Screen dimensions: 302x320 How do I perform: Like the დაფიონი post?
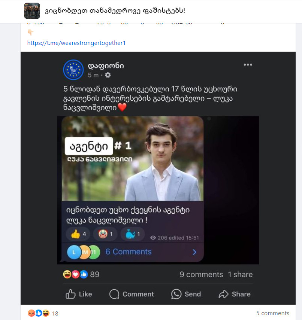pyautogui.click(x=79, y=294)
